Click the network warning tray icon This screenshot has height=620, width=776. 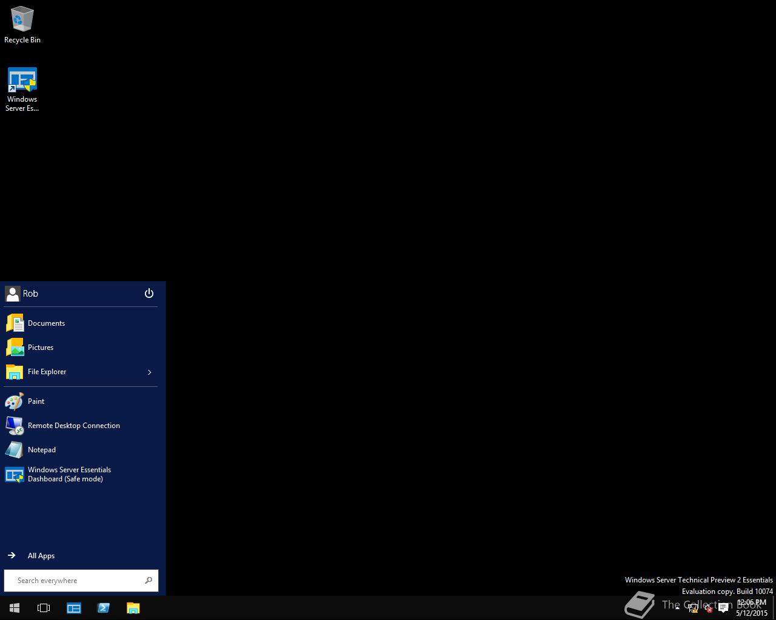coord(693,608)
